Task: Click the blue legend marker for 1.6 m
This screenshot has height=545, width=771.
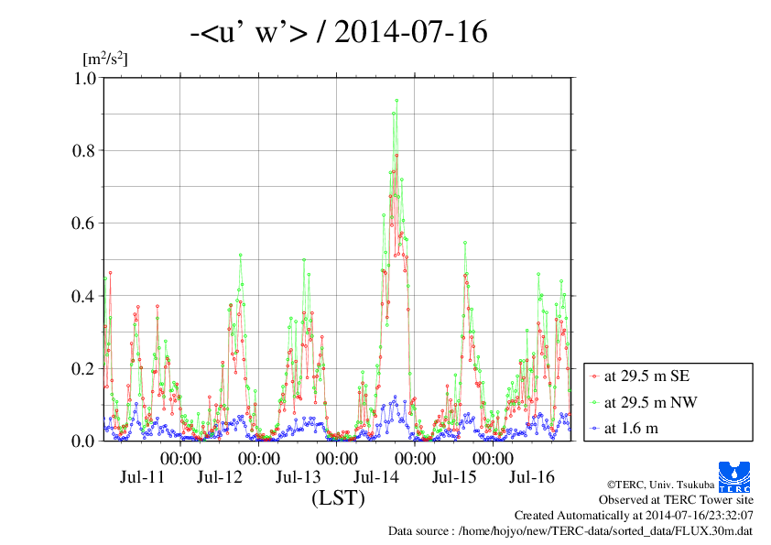Action: (595, 429)
